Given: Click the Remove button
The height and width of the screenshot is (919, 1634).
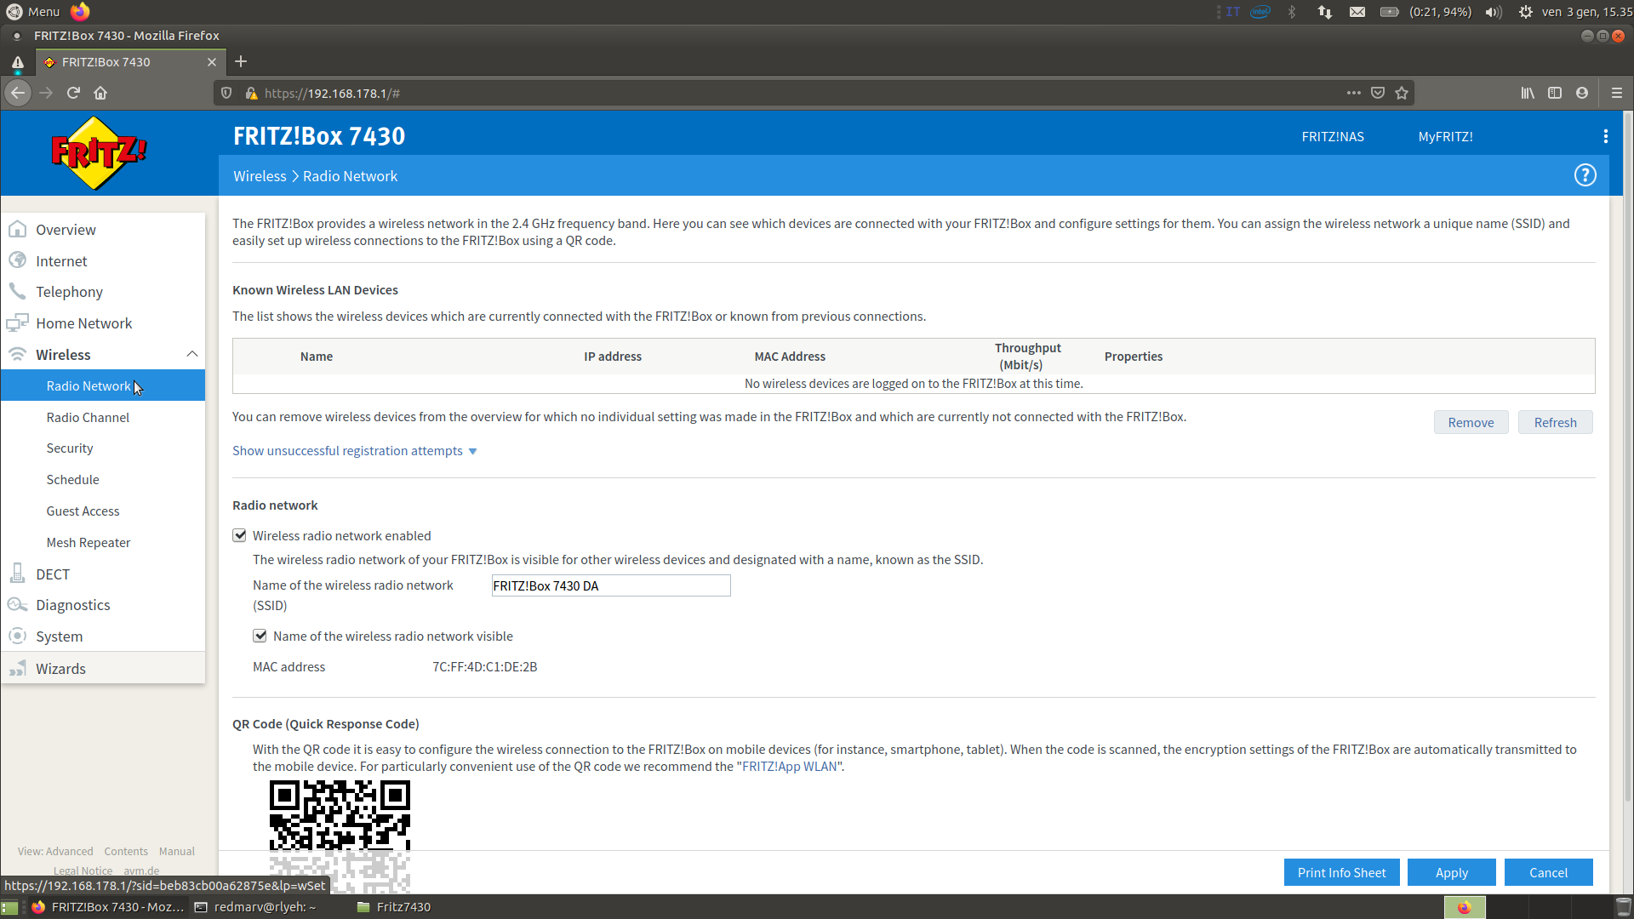Looking at the screenshot, I should click(x=1471, y=422).
